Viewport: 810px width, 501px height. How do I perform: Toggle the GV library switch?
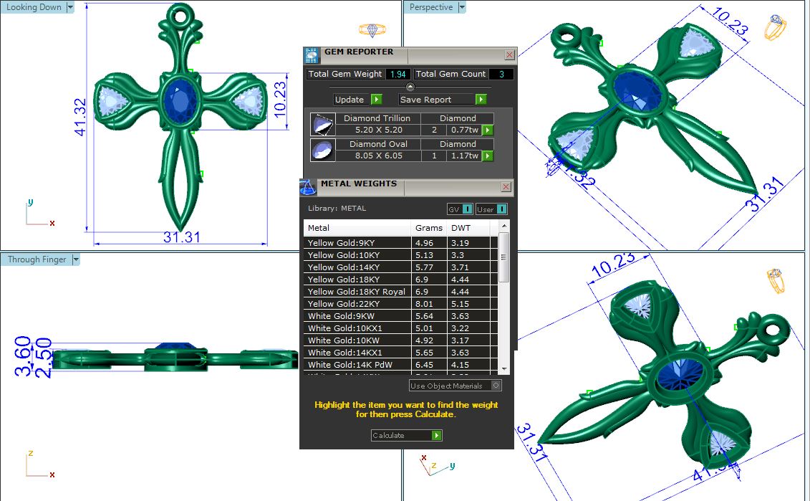459,209
